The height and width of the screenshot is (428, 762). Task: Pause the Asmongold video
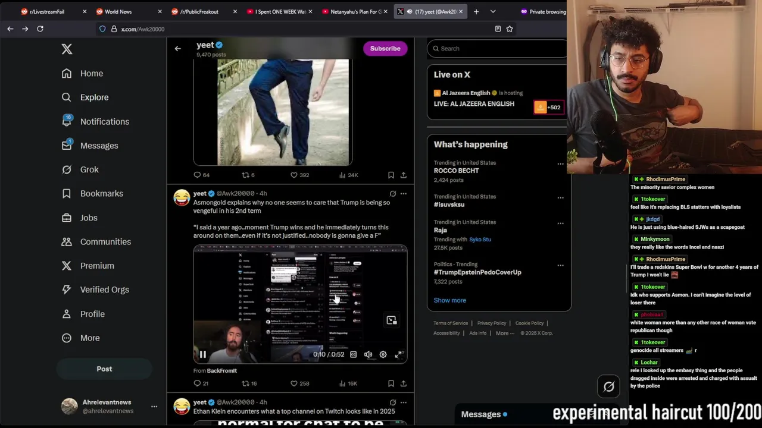coord(202,355)
